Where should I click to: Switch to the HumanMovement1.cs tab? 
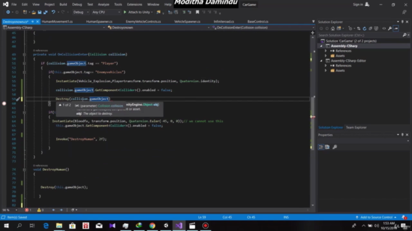[x=57, y=21]
